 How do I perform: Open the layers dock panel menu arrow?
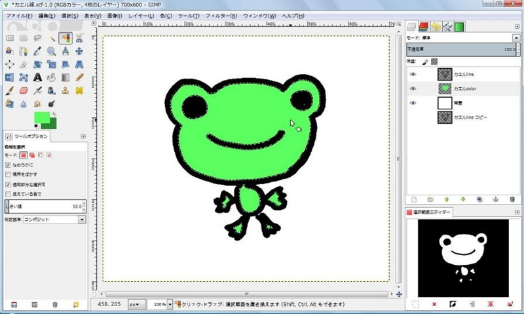[517, 26]
